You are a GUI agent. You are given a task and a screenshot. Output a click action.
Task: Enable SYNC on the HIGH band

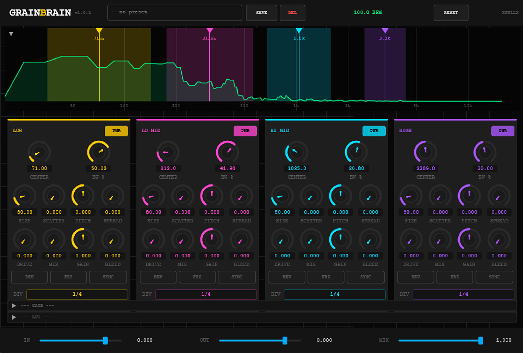(494, 277)
